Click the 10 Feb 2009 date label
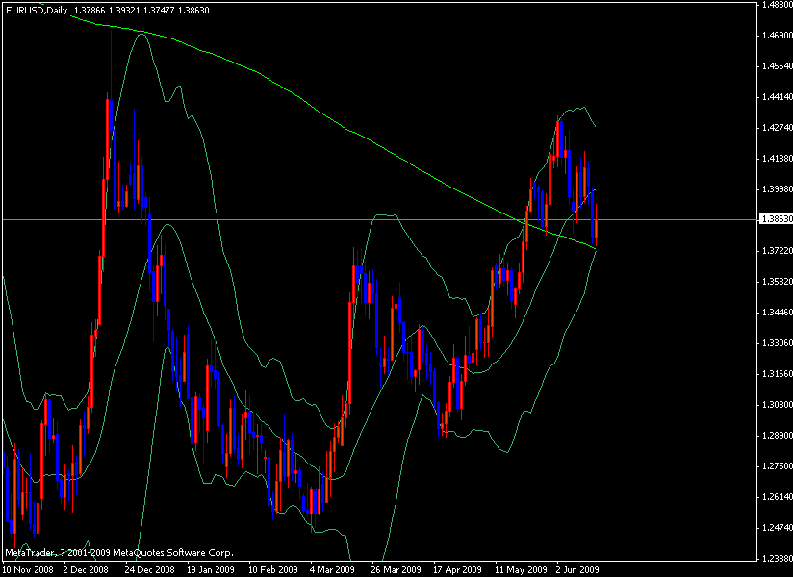 click(275, 570)
